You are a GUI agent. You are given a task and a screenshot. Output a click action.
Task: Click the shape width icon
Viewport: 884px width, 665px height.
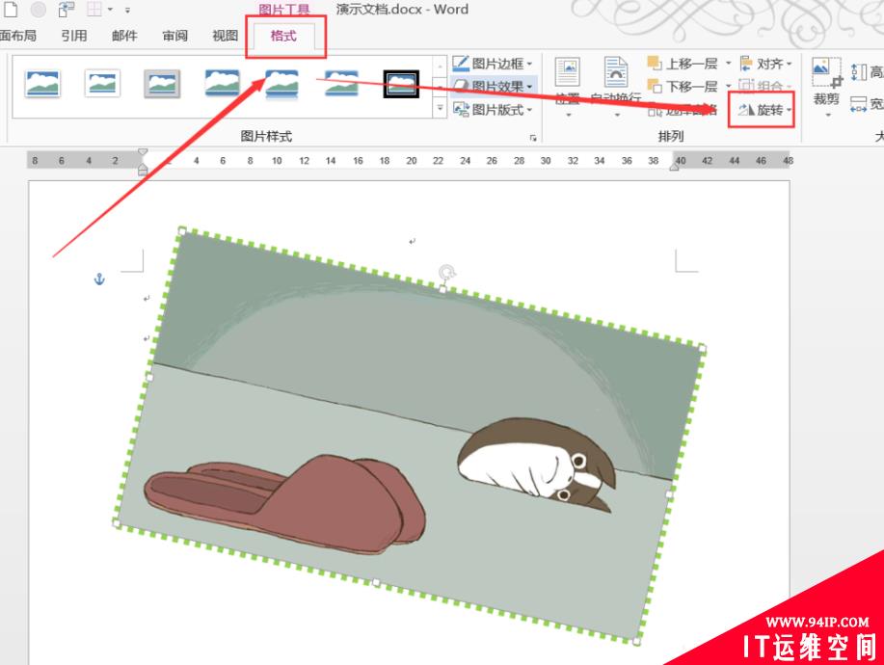pyautogui.click(x=858, y=104)
